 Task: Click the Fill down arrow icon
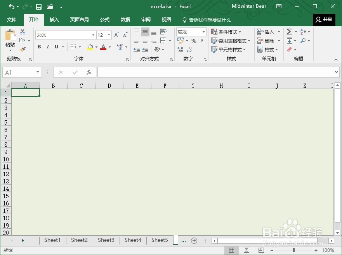(290, 41)
